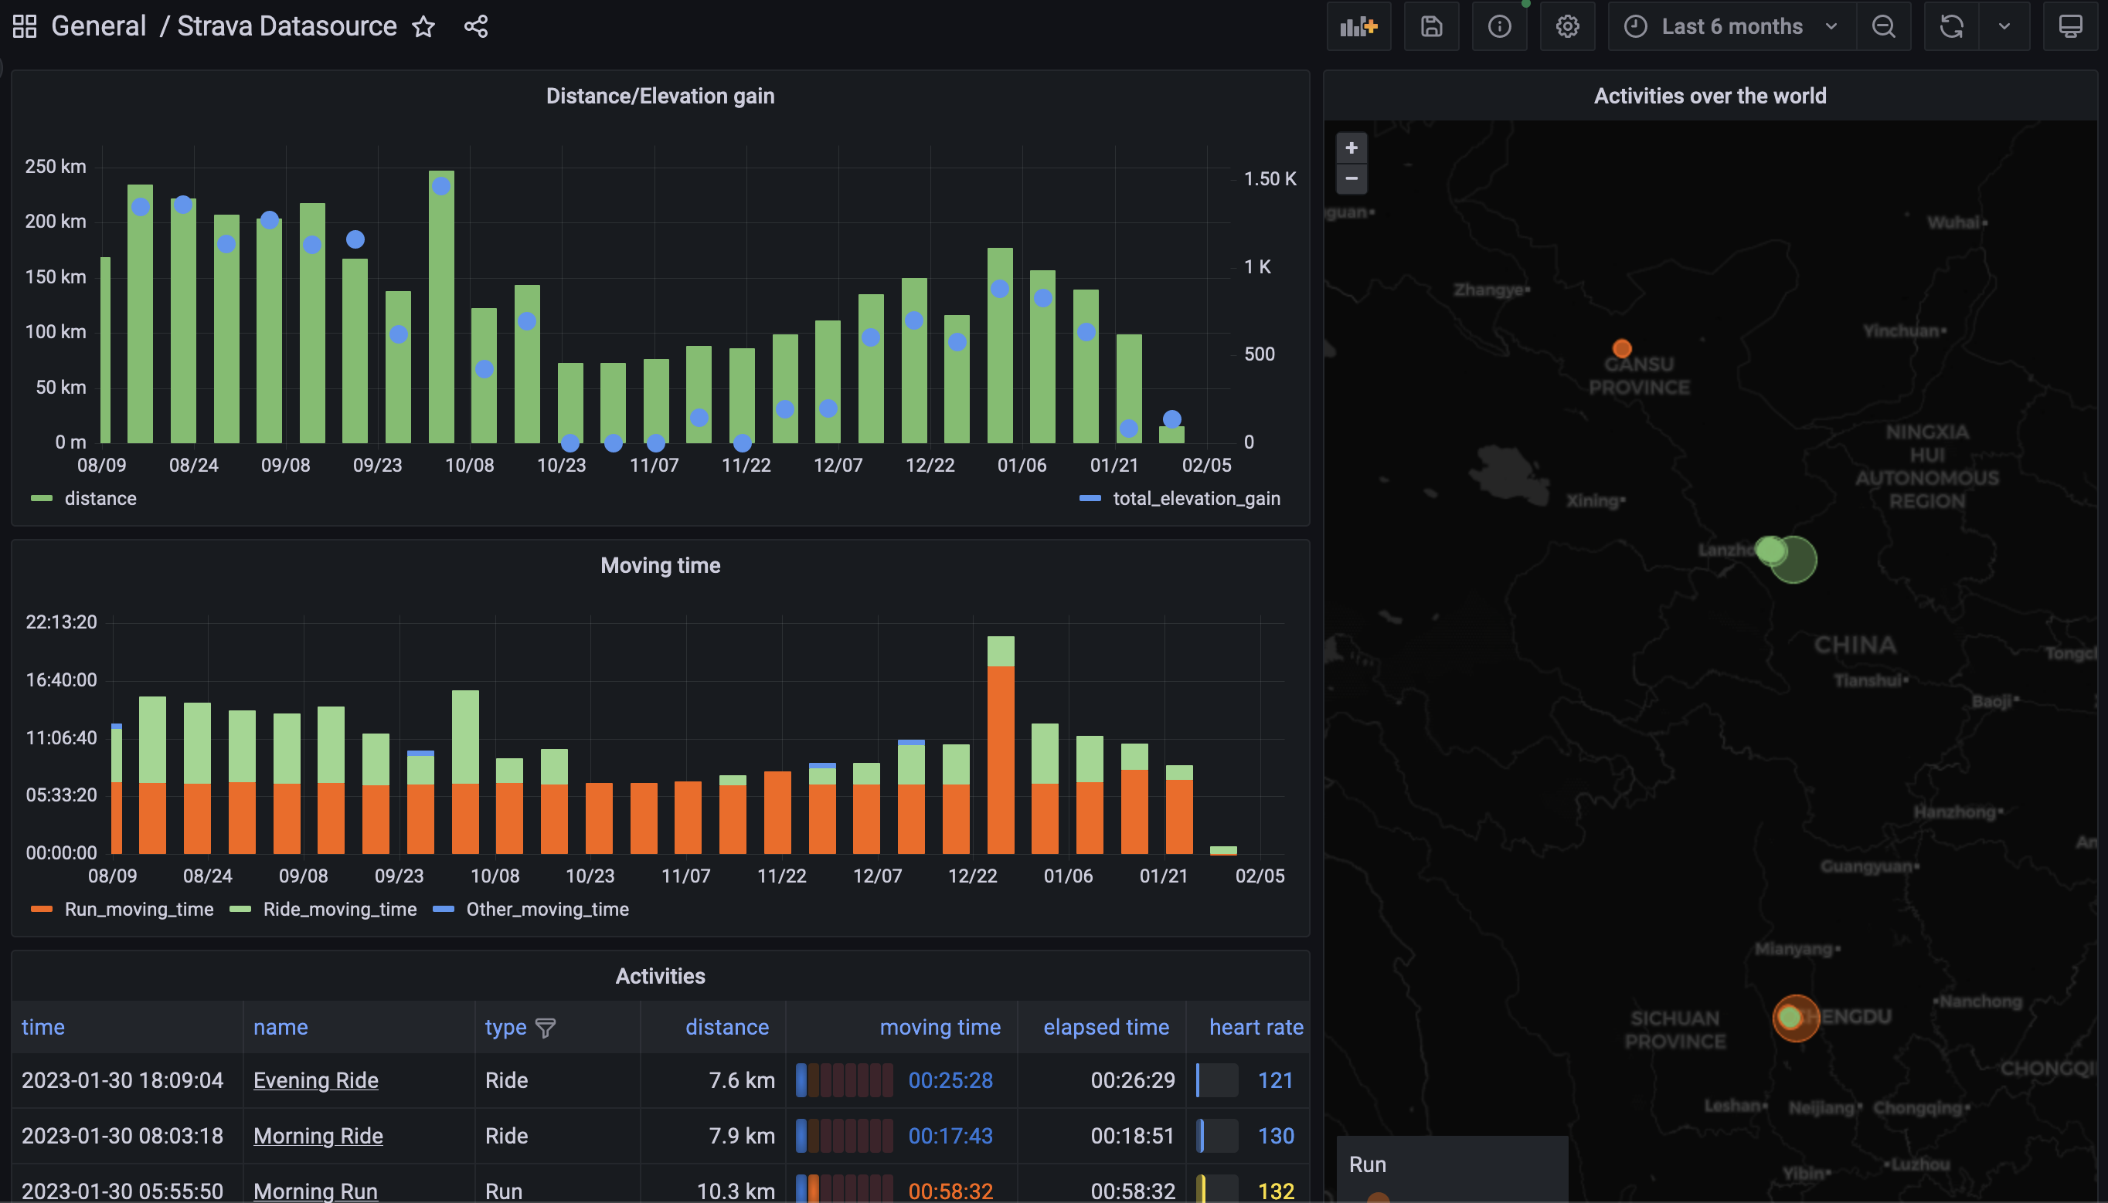This screenshot has width=2108, height=1203.
Task: Toggle the distance series in legend
Action: point(100,498)
